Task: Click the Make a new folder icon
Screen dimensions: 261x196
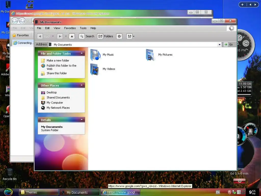Action: tap(43, 60)
